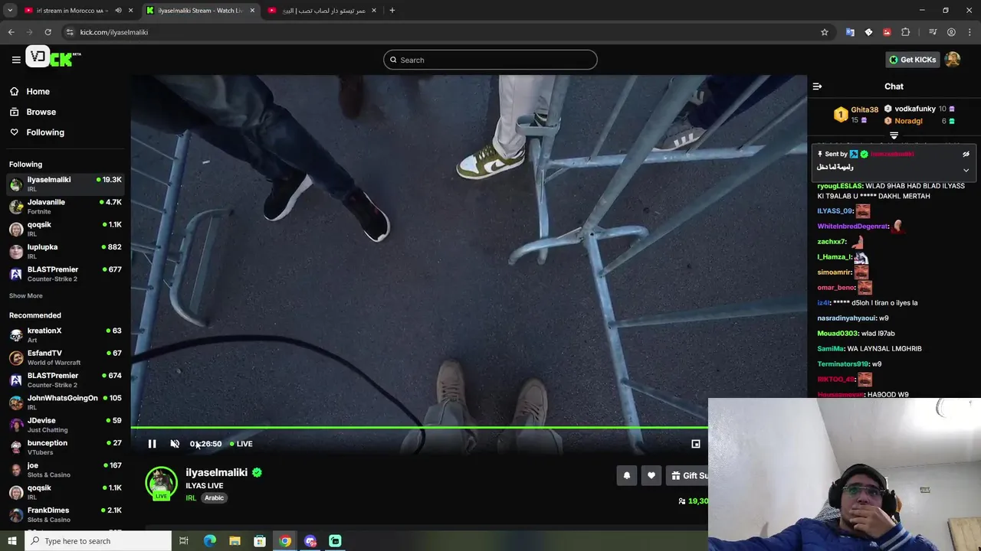
Task: Click the Get KICKs button
Action: [x=912, y=60]
